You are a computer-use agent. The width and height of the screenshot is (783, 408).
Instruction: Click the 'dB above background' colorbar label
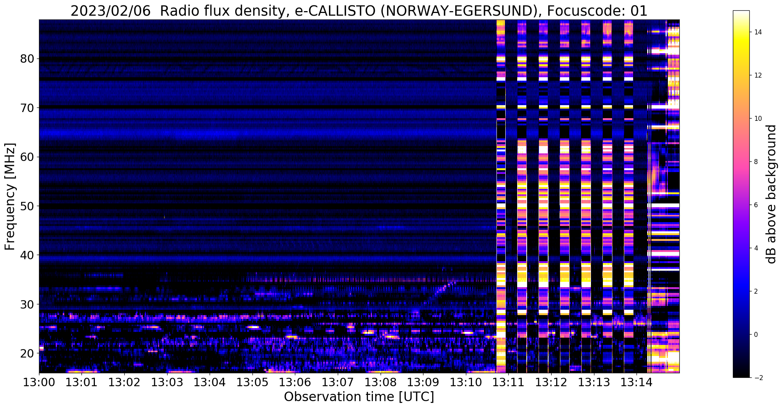(772, 194)
